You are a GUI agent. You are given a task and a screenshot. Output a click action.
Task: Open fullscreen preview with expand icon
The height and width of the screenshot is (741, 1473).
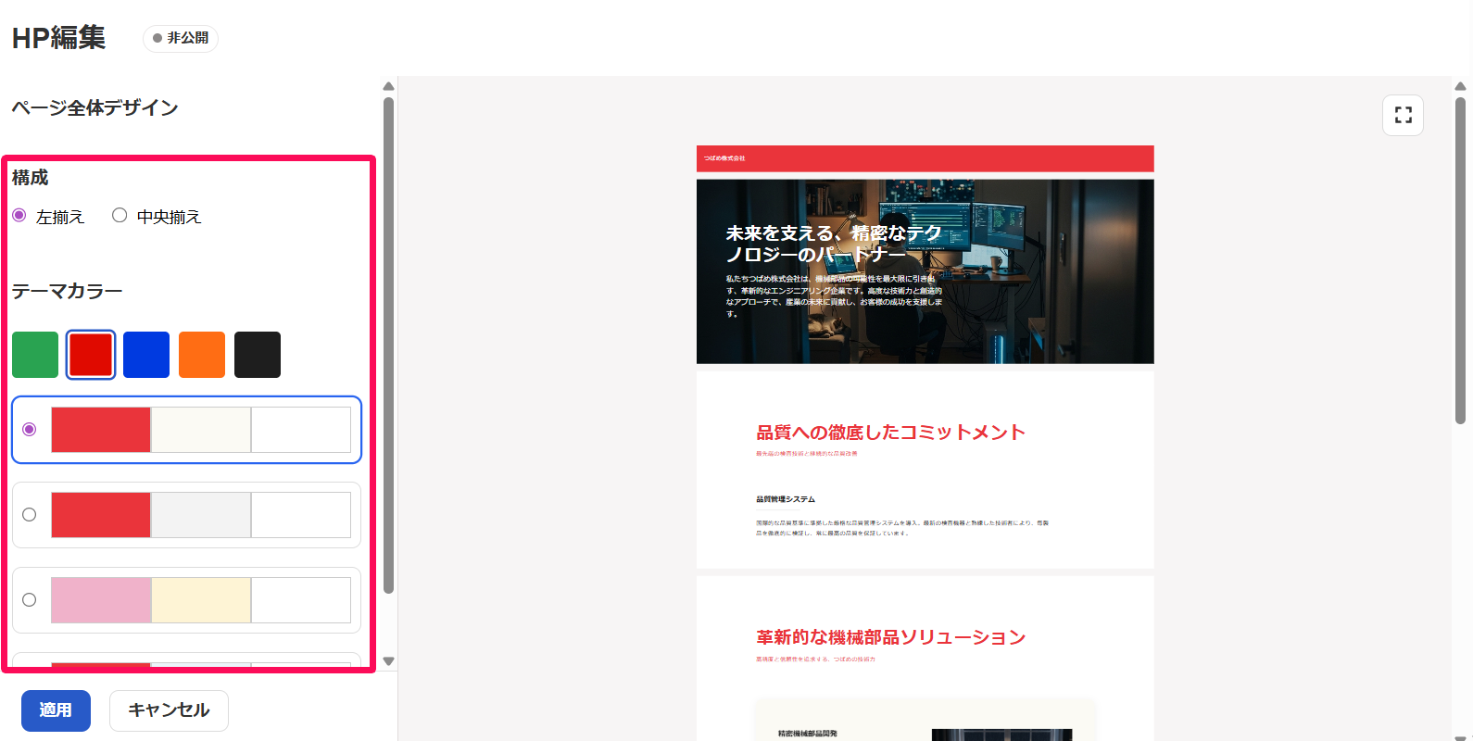click(1403, 115)
